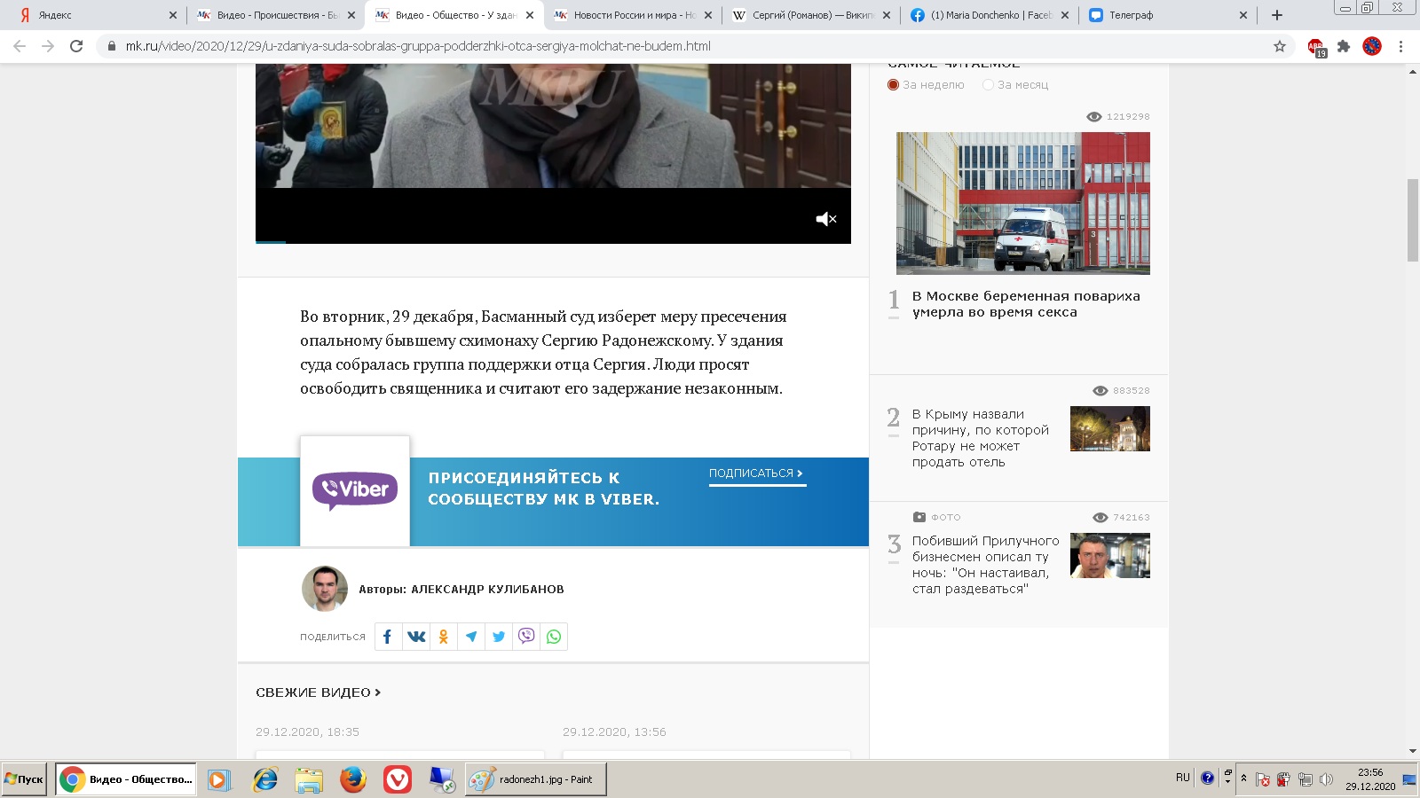Open ambulance hospital thumbnail image

click(1023, 203)
